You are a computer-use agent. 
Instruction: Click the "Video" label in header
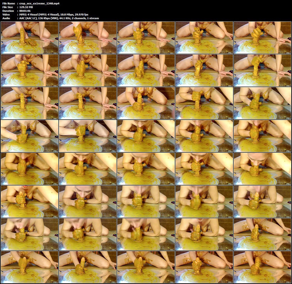pos(6,15)
